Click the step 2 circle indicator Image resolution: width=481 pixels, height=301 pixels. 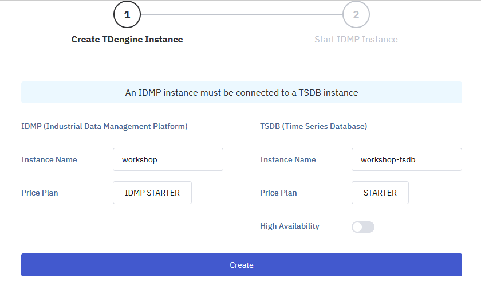[x=356, y=15]
